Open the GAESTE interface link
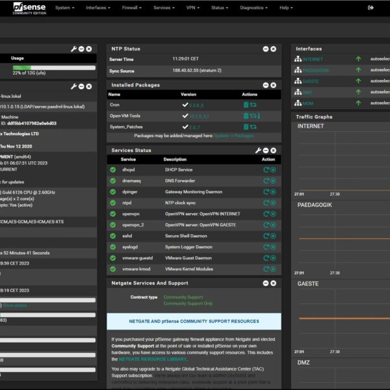Viewport: 390px width, 390px height. click(x=311, y=81)
